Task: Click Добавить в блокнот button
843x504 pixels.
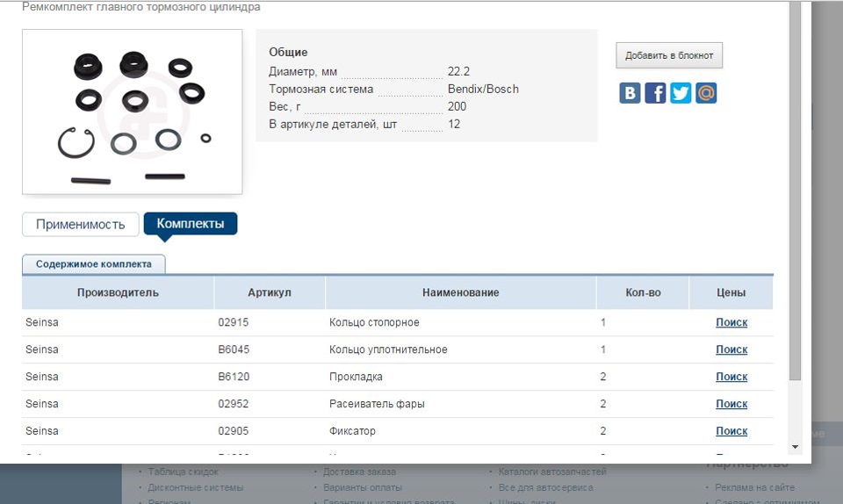Action: (x=669, y=55)
